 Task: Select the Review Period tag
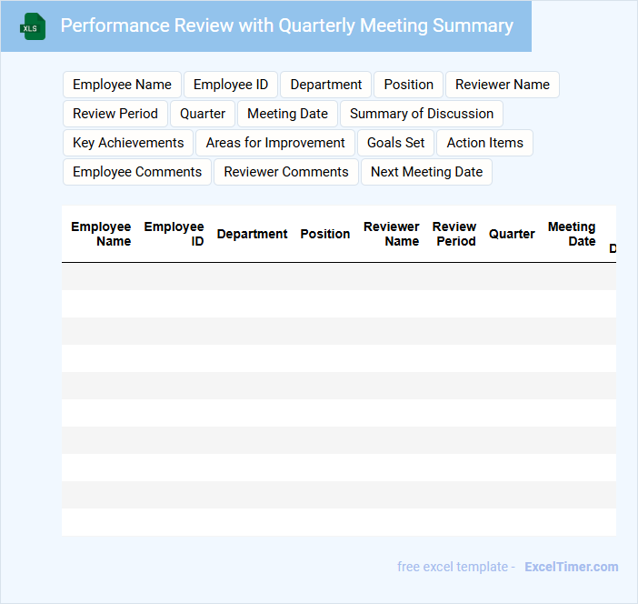click(115, 114)
